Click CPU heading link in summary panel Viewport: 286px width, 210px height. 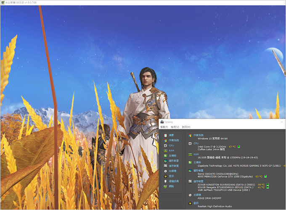(196, 143)
